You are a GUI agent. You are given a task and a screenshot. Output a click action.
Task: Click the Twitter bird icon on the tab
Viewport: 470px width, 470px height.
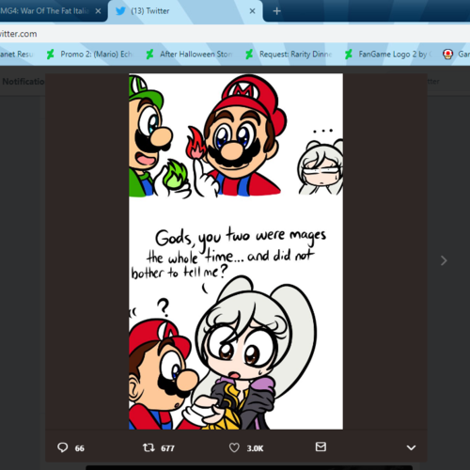pyautogui.click(x=120, y=11)
